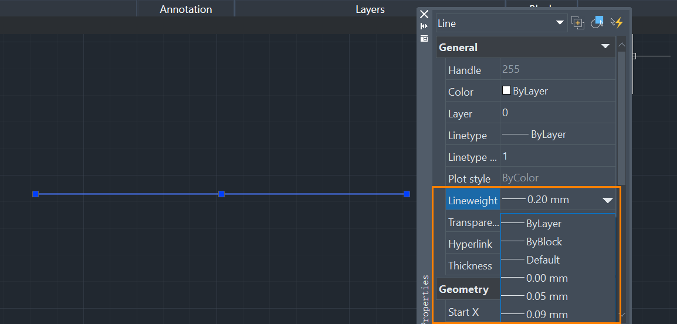Edit the Linetype scale value 1
Screen dimensions: 677x324
[x=558, y=156]
